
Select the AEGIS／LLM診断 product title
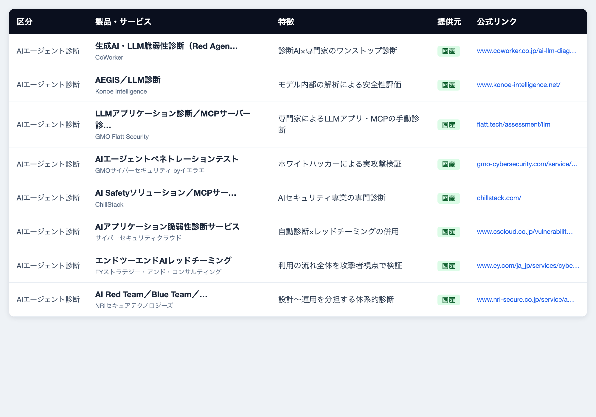pyautogui.click(x=128, y=80)
